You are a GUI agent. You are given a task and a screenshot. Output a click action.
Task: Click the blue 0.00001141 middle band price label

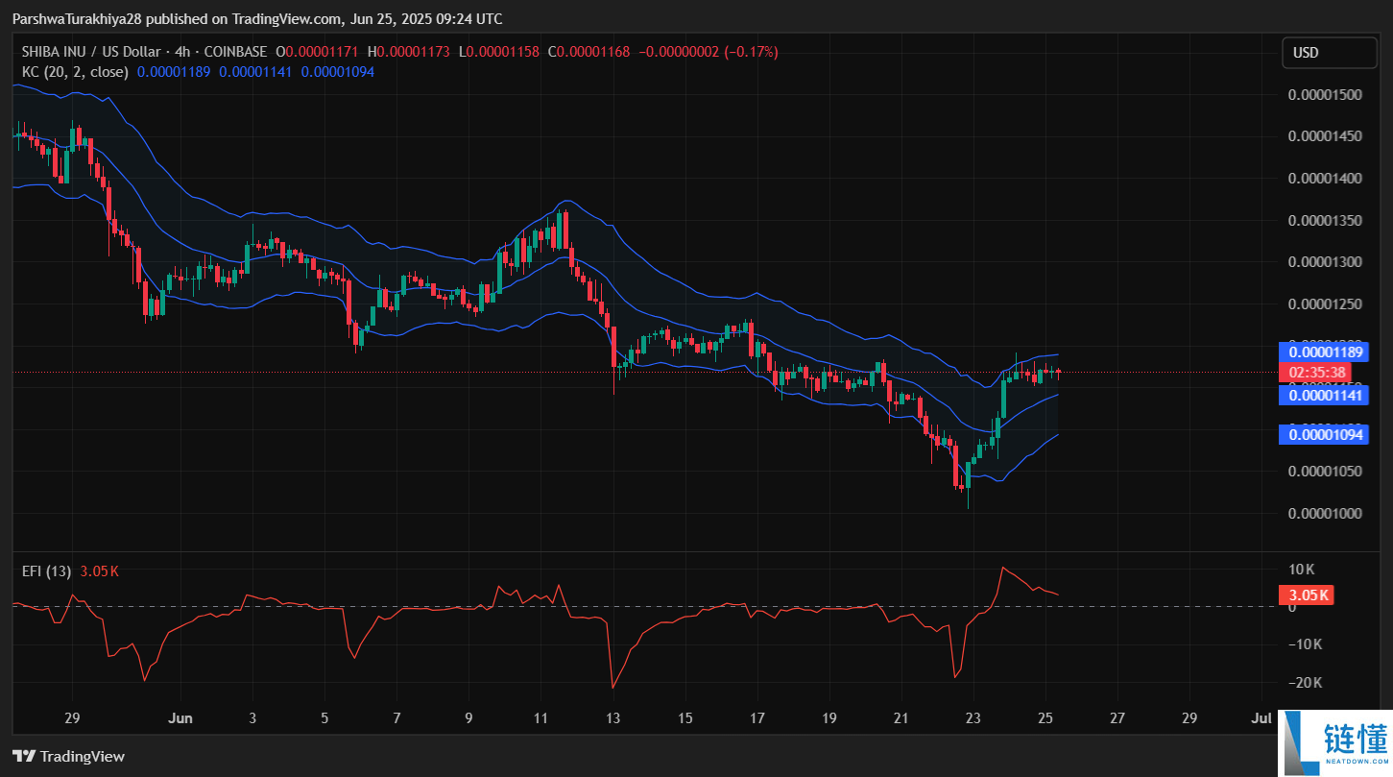1323,395
